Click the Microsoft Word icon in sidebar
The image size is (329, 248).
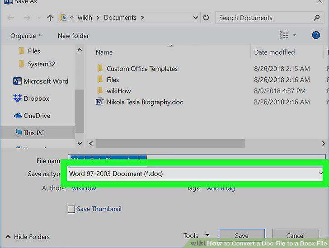coord(17,81)
